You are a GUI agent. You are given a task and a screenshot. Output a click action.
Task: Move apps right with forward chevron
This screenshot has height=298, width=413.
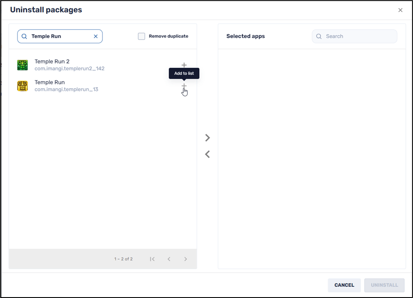point(207,138)
